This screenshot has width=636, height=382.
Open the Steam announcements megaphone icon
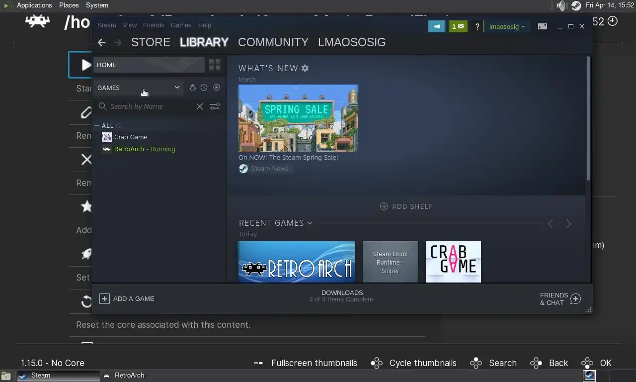coord(437,26)
